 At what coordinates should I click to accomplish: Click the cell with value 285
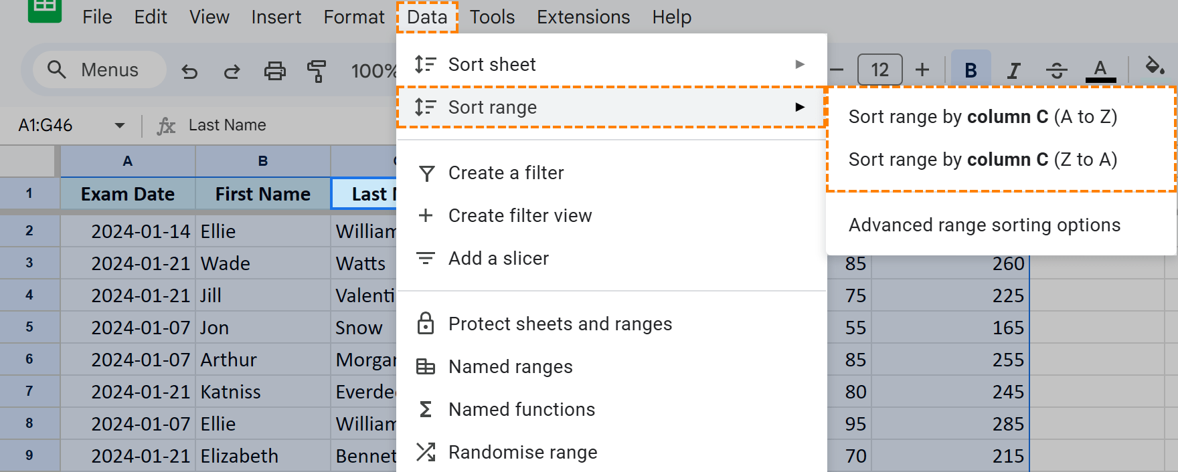point(950,424)
